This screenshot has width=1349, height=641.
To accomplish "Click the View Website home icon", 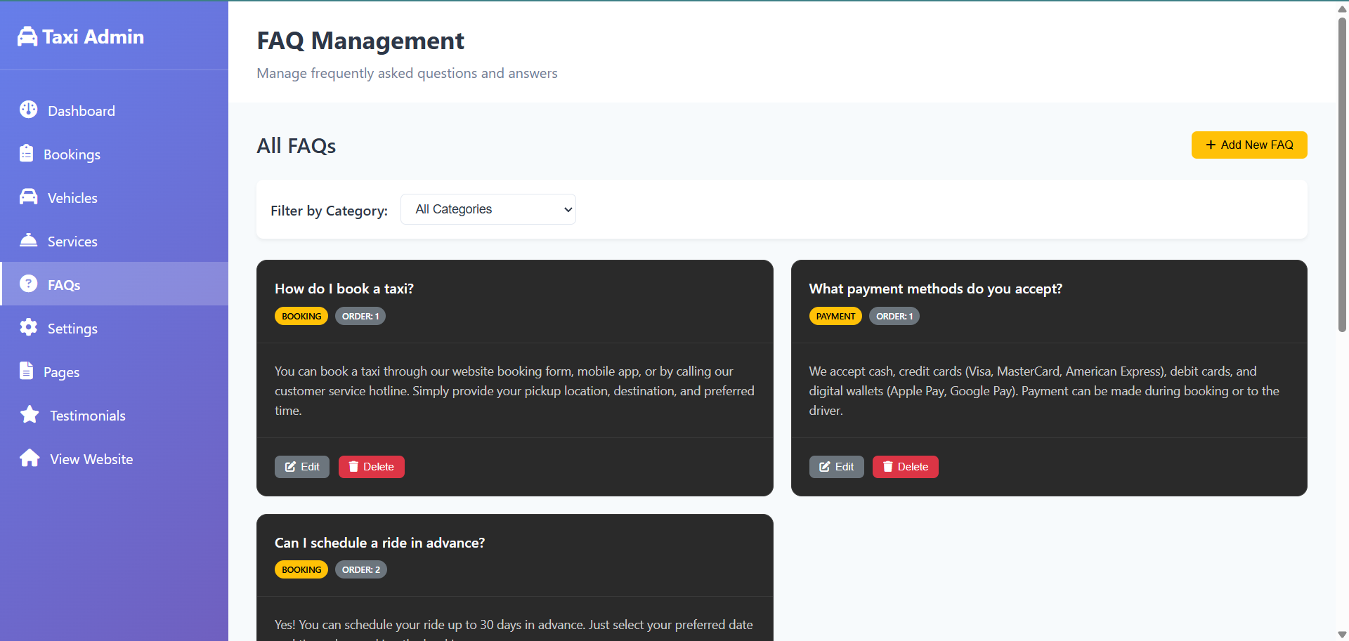I will pos(30,458).
